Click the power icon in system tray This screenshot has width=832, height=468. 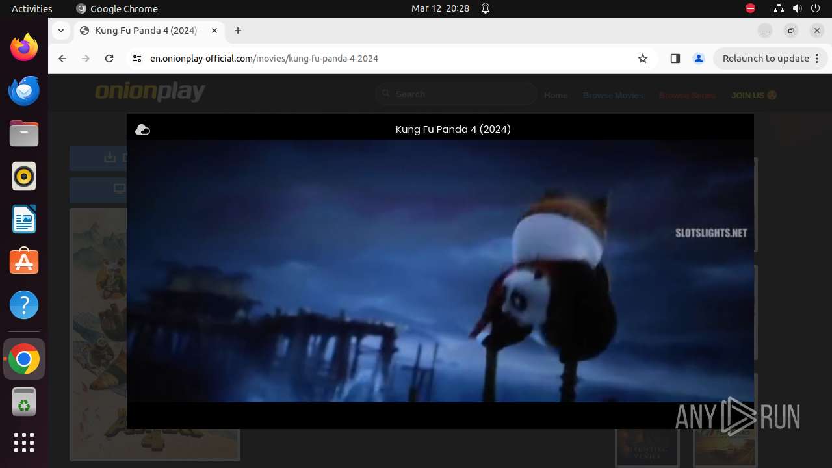tap(816, 8)
